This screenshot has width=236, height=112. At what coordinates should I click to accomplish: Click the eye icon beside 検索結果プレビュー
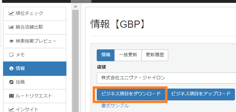click(11, 41)
